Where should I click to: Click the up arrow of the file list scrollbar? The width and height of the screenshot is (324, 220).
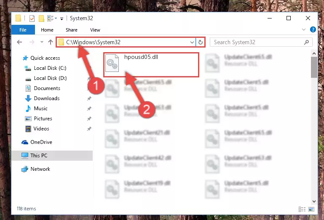click(314, 54)
